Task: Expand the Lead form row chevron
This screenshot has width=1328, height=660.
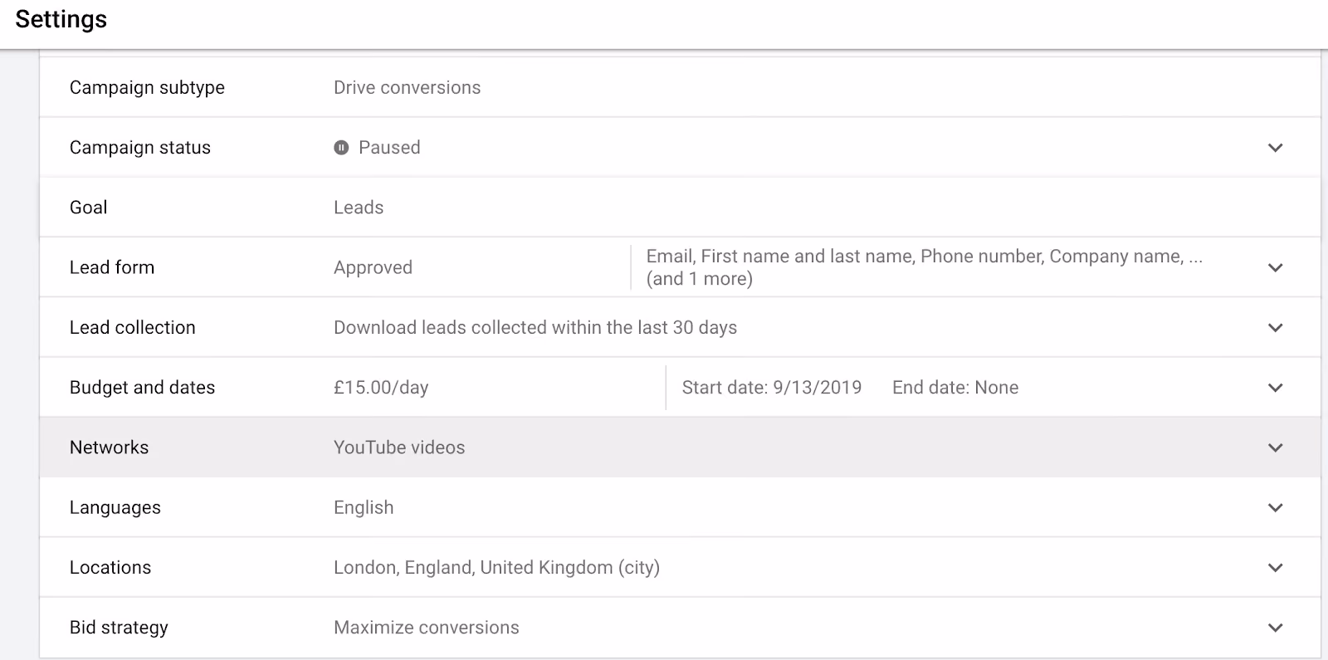Action: tap(1276, 267)
